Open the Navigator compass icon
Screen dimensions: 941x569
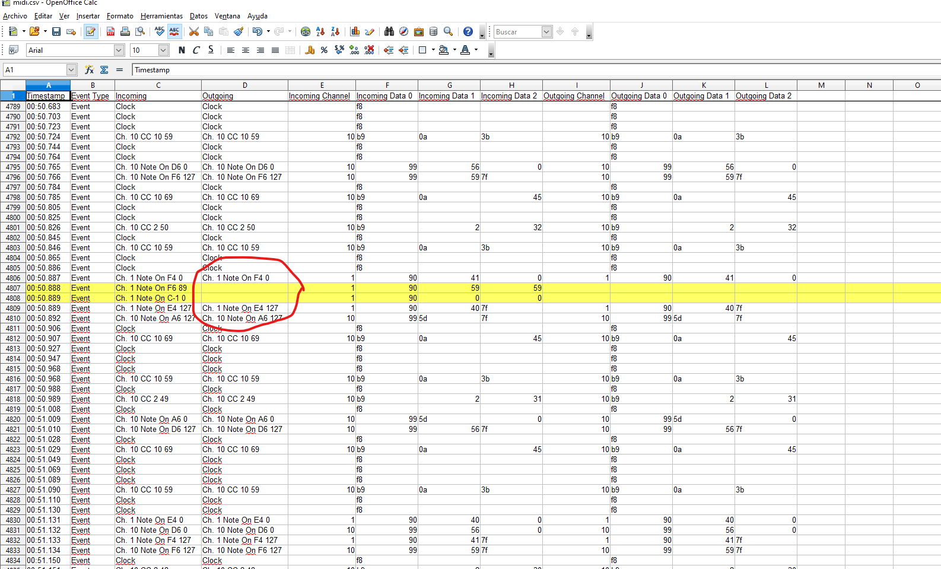403,31
